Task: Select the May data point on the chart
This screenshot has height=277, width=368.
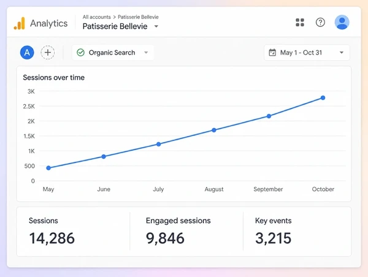Action: click(x=48, y=168)
